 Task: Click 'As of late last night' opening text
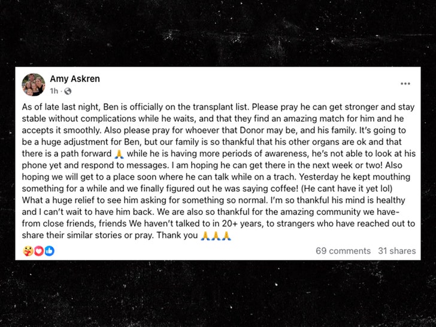[62, 106]
